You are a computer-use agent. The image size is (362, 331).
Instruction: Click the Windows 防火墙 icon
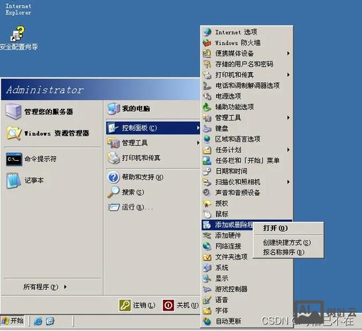point(207,42)
